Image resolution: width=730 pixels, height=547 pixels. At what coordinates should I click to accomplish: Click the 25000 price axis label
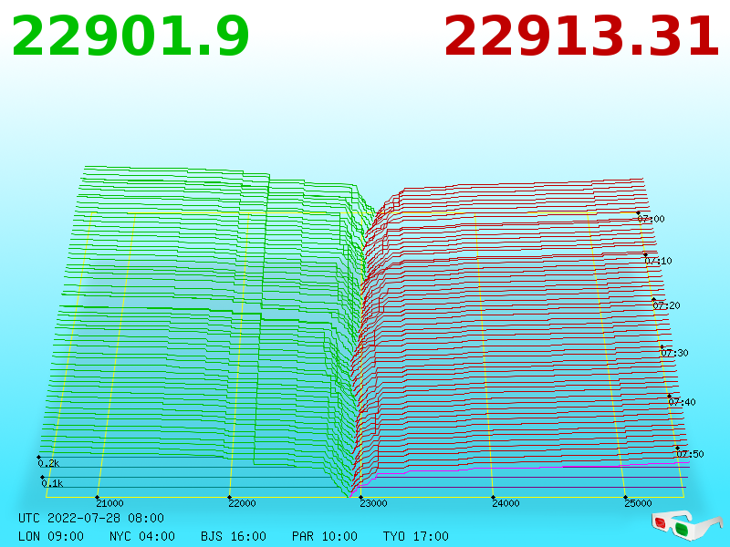pyautogui.click(x=638, y=503)
